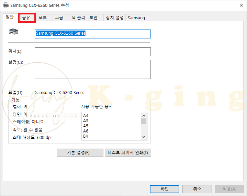
Task: Click 테스트 페이지 인쇄(T) button
Action: [128, 153]
